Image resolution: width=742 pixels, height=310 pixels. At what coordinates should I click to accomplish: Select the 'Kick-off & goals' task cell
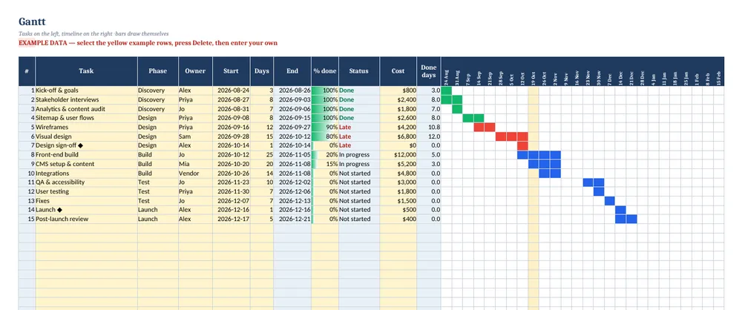86,90
